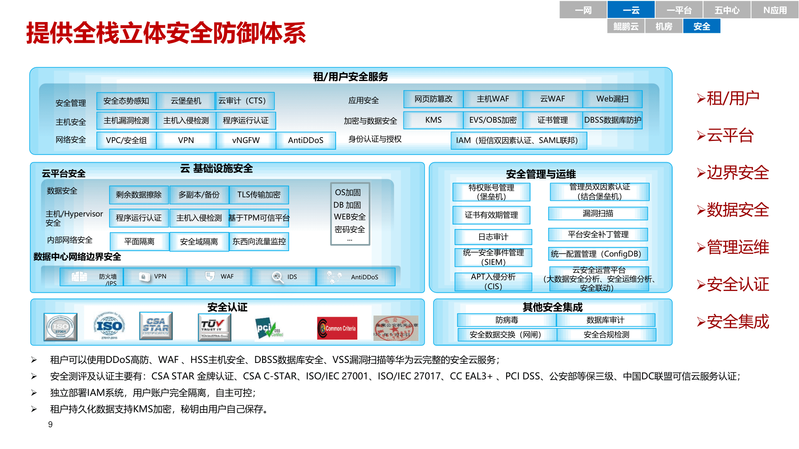This screenshot has height=449, width=799.
Task: Click the 网页防篡改 box
Action: point(433,99)
